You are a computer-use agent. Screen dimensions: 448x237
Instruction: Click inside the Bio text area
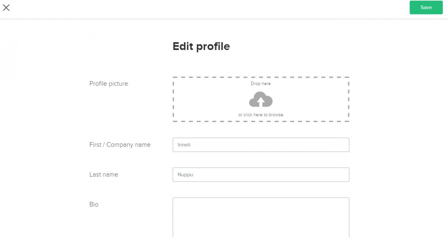click(x=261, y=217)
